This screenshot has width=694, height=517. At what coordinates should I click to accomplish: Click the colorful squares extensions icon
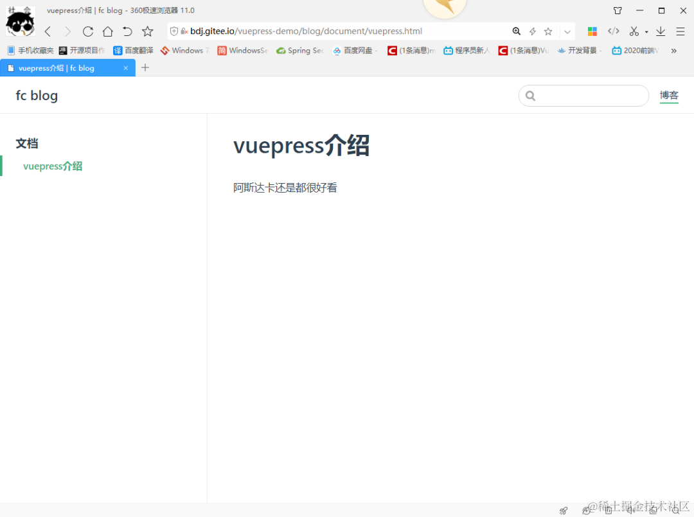coord(592,31)
